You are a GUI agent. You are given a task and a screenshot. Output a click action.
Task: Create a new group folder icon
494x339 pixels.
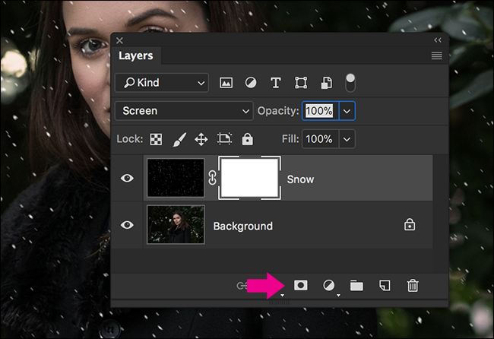point(356,286)
